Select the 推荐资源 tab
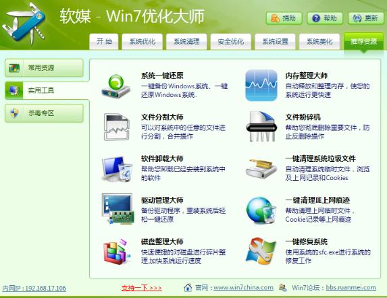Image resolution: width=387 pixels, height=298 pixels. pos(363,41)
